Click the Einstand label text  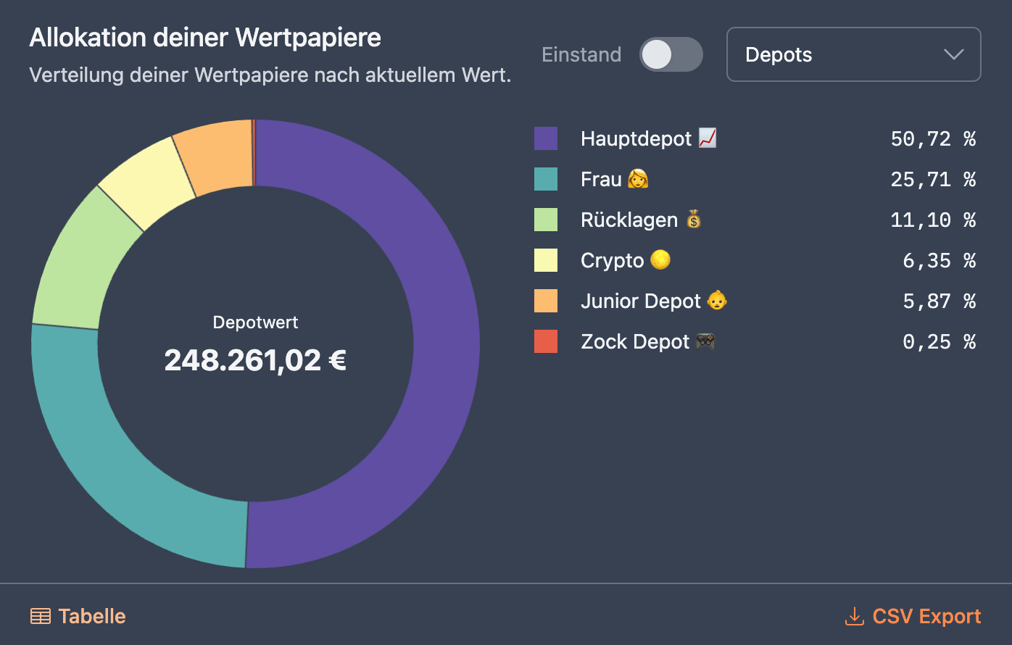point(581,54)
